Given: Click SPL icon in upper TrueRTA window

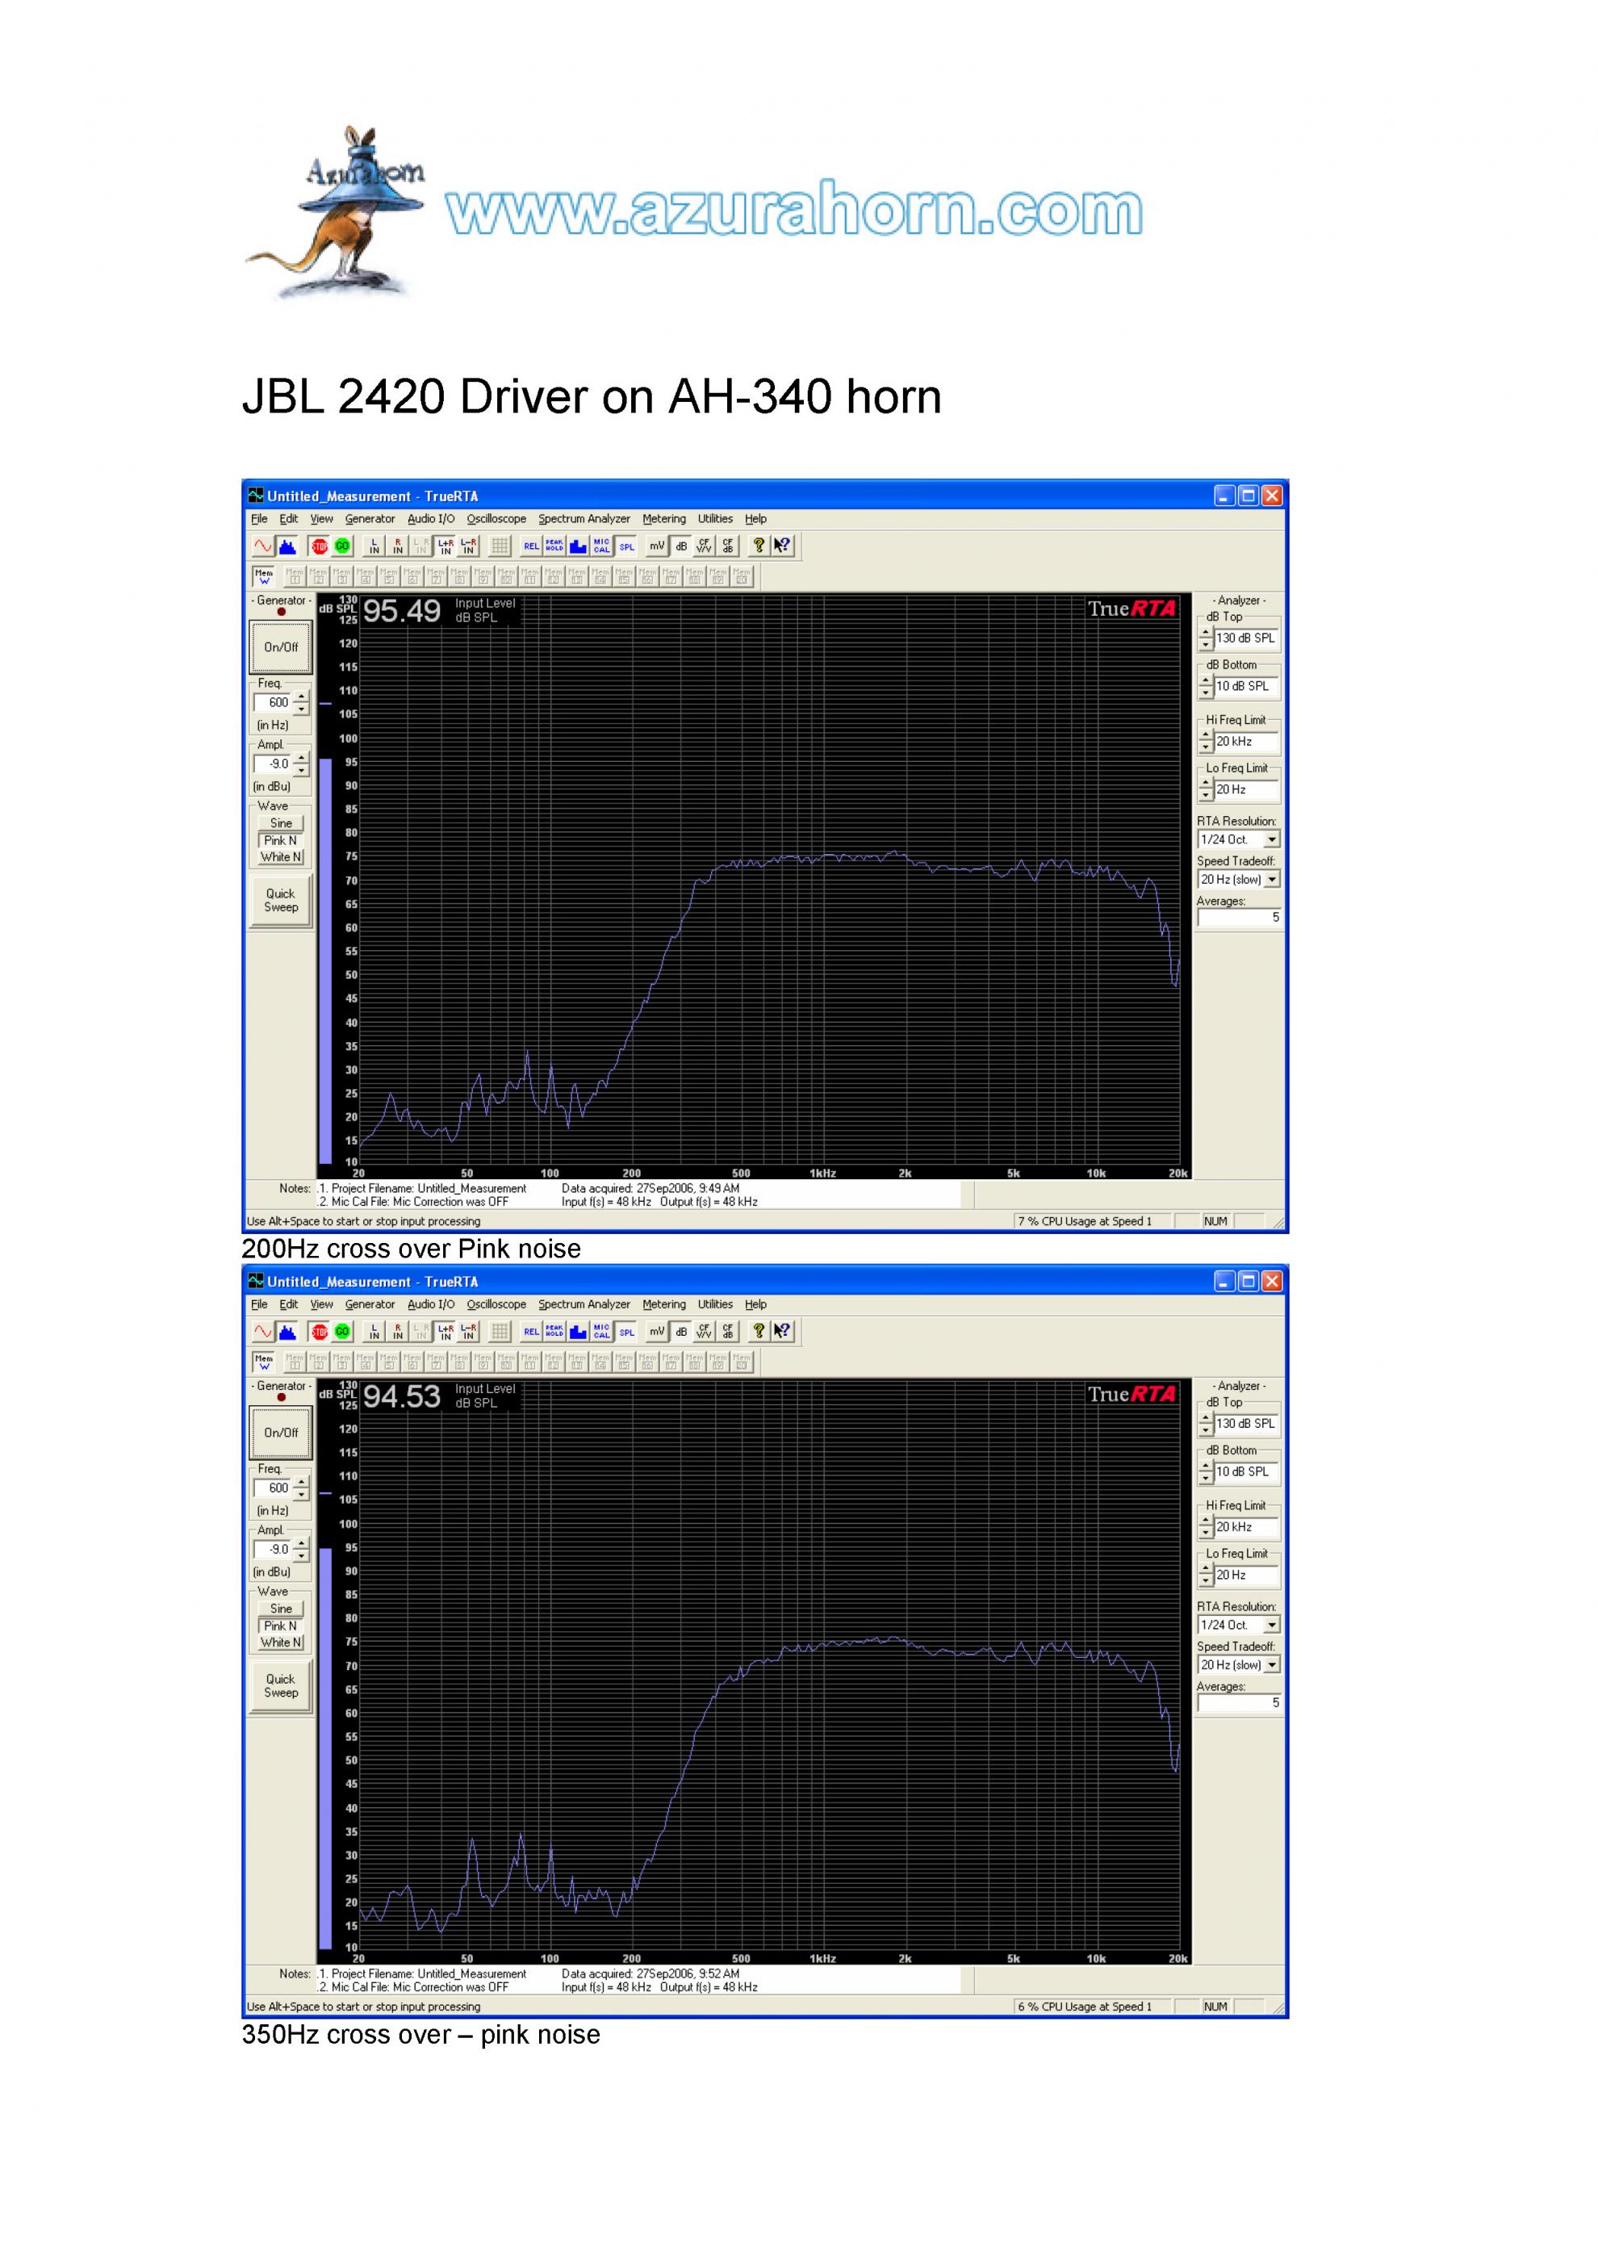Looking at the screenshot, I should (625, 546).
